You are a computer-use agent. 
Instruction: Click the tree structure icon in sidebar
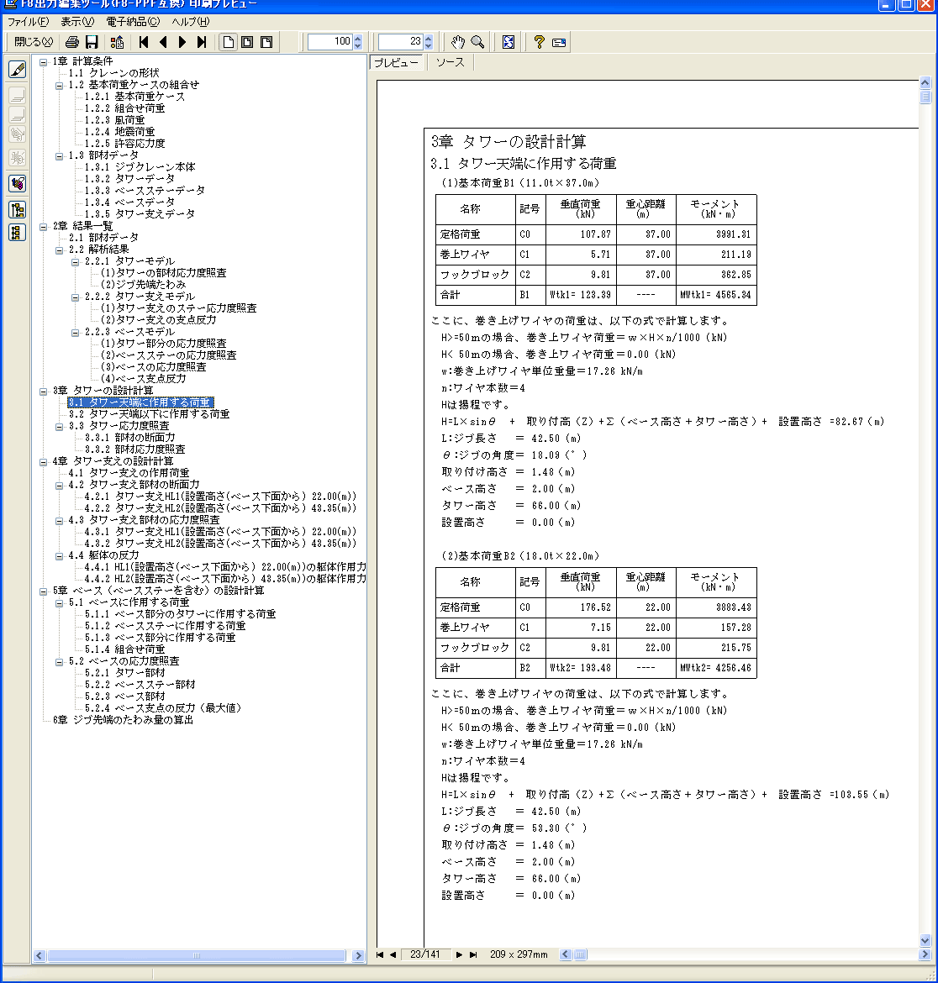click(x=18, y=209)
